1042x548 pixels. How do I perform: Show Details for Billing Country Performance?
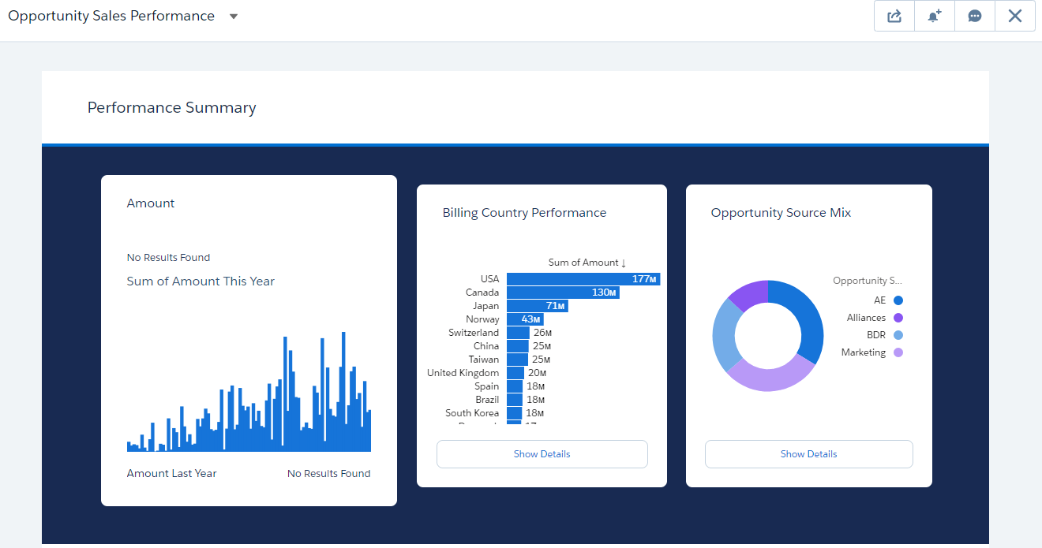point(542,453)
